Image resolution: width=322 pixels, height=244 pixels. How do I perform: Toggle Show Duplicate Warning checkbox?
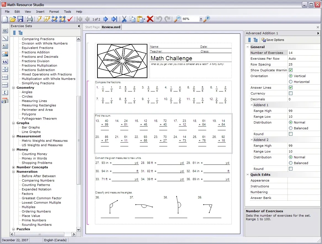291,70
